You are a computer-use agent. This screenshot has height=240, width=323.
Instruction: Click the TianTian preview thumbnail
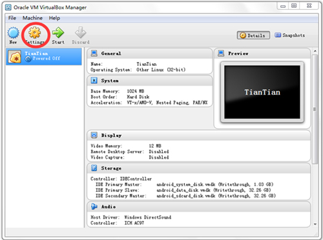(262, 92)
